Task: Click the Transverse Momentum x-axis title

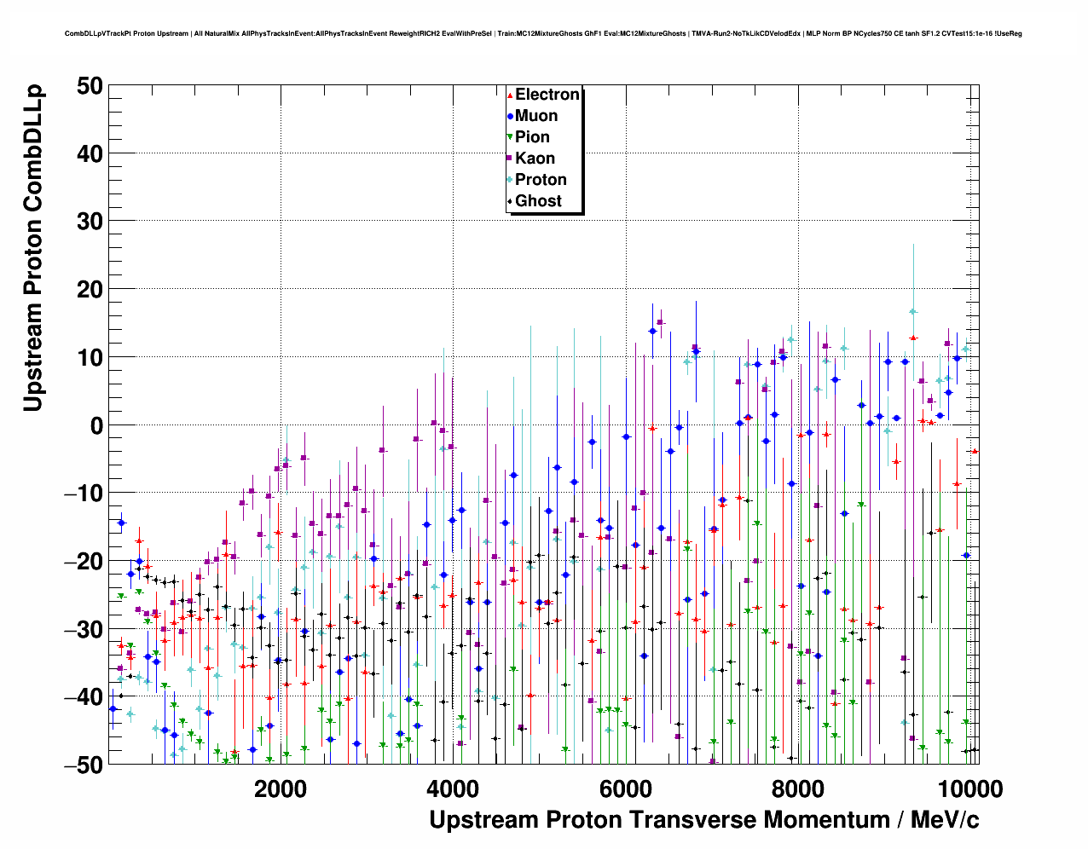Action: pyautogui.click(x=703, y=820)
